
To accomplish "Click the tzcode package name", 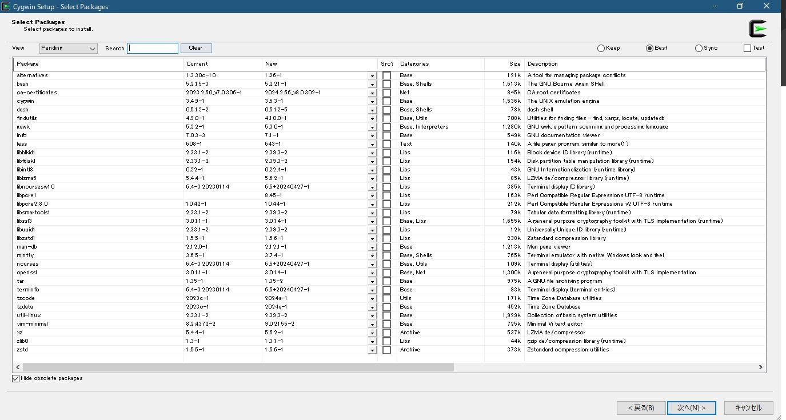I will [x=26, y=298].
